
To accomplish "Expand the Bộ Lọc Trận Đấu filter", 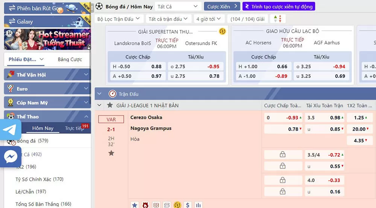I will tap(118, 19).
